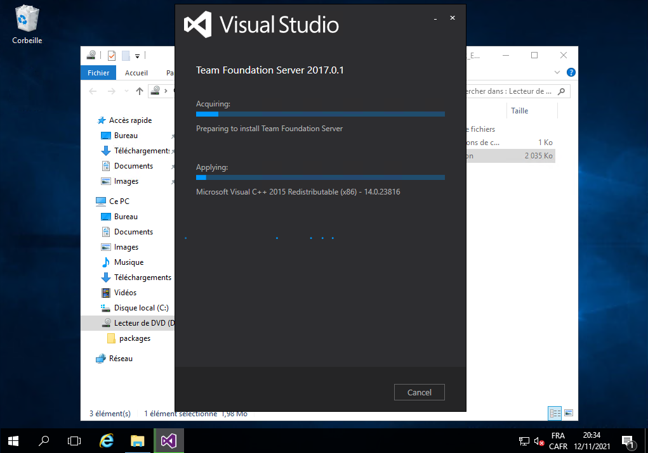This screenshot has width=648, height=453.
Task: Open Internet Explorer from the taskbar
Action: 107,440
